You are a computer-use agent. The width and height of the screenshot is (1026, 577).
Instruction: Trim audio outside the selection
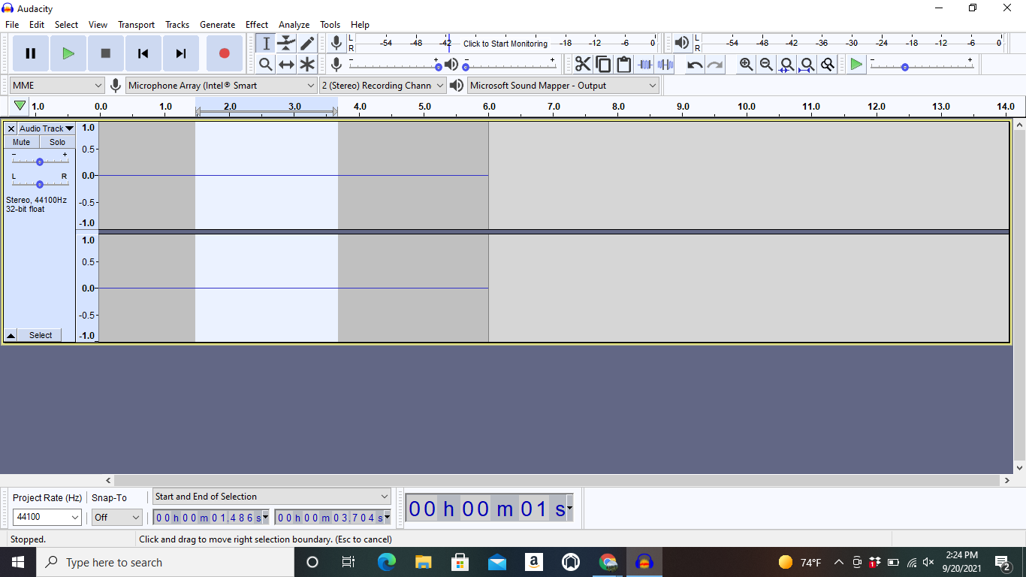(644, 64)
